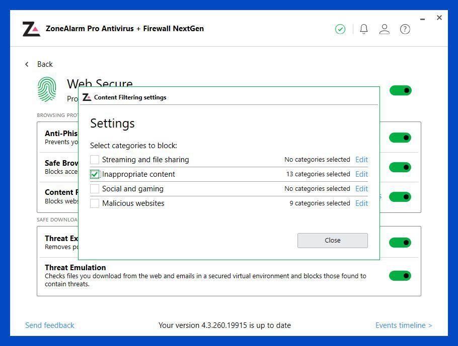458x346 pixels.
Task: Click the Settings heading in the dialog
Action: [x=112, y=124]
